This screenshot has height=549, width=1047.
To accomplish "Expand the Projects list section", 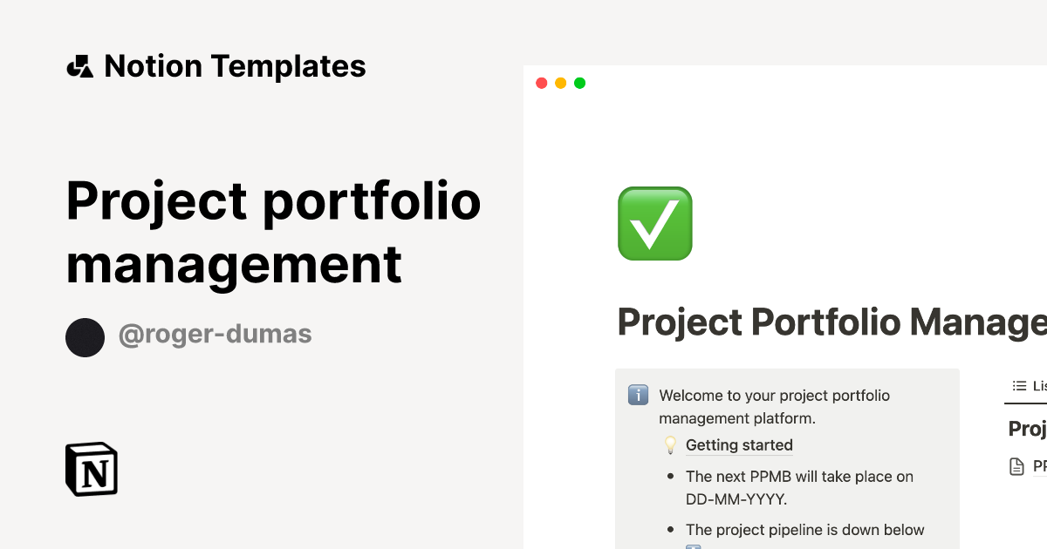I will pos(1030,428).
